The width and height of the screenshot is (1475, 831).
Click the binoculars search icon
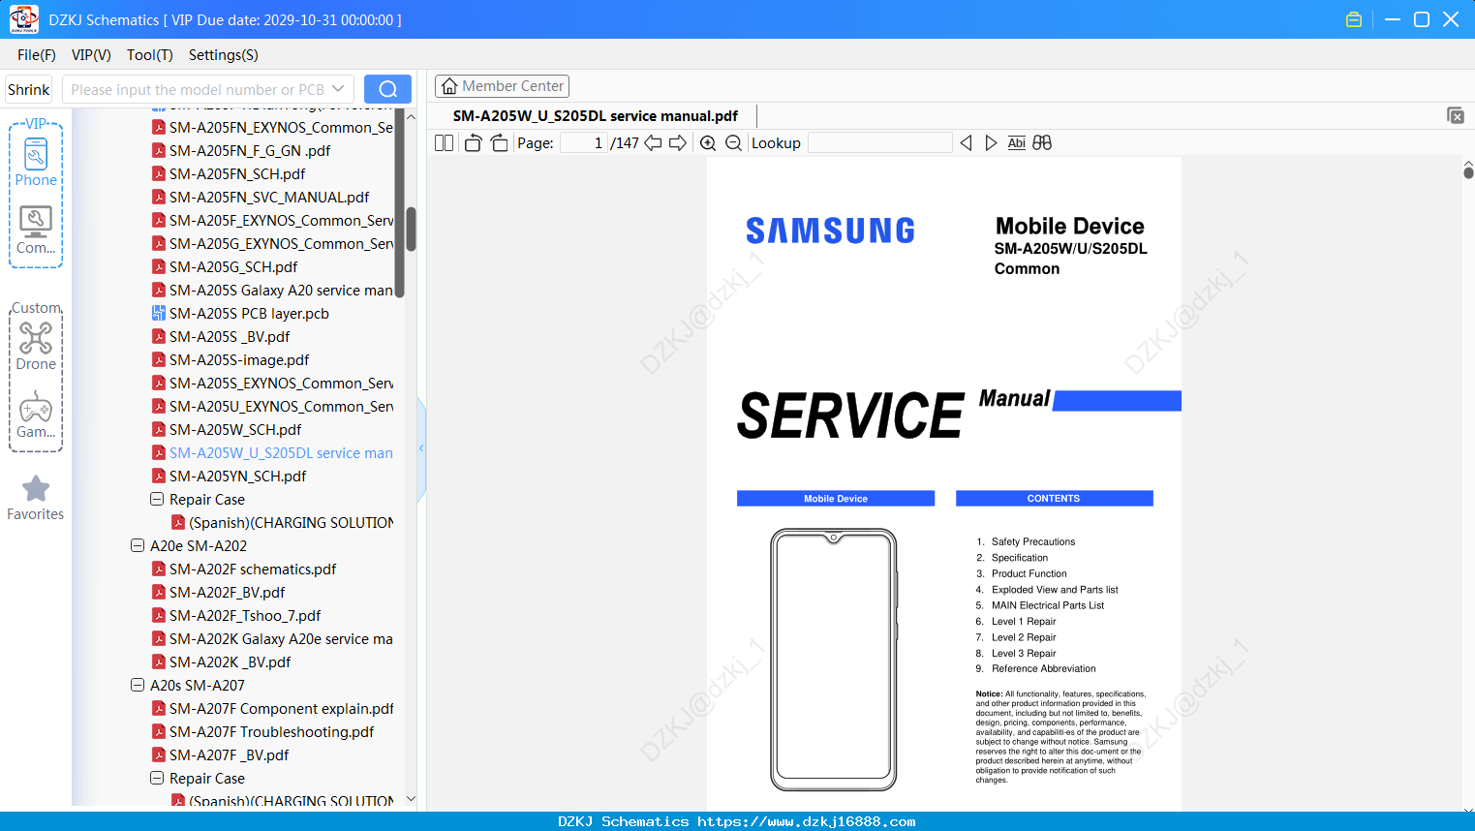(1042, 143)
